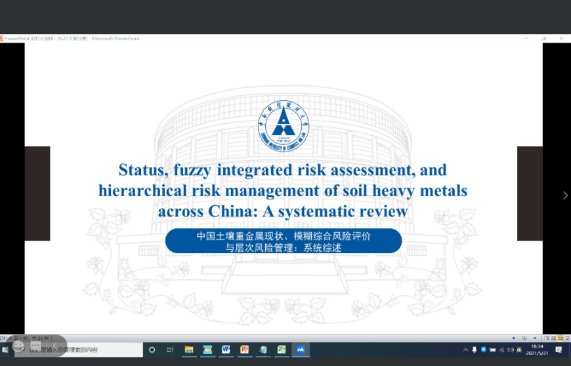Switch to Slide Sorter view
The height and width of the screenshot is (366, 571).
pos(553,338)
